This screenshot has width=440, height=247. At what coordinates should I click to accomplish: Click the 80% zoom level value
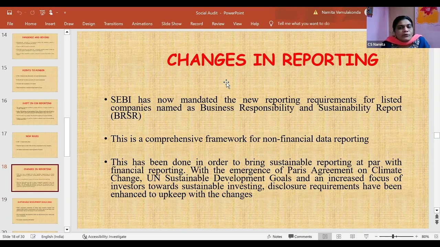click(425, 236)
